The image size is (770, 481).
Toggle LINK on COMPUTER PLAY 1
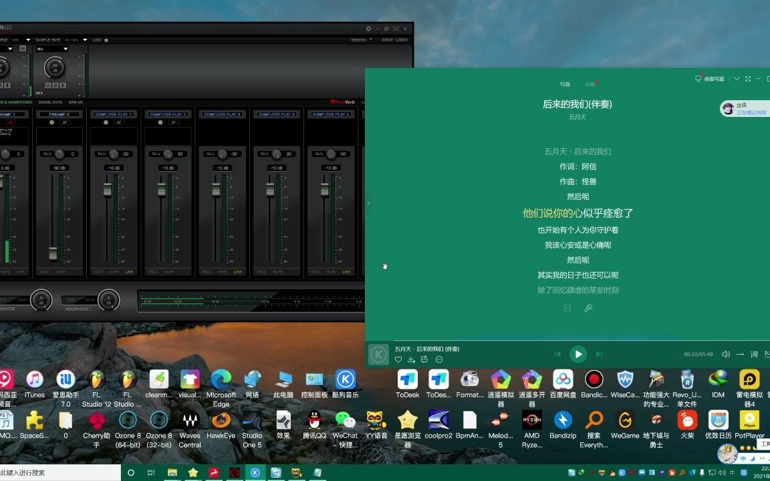tap(129, 271)
